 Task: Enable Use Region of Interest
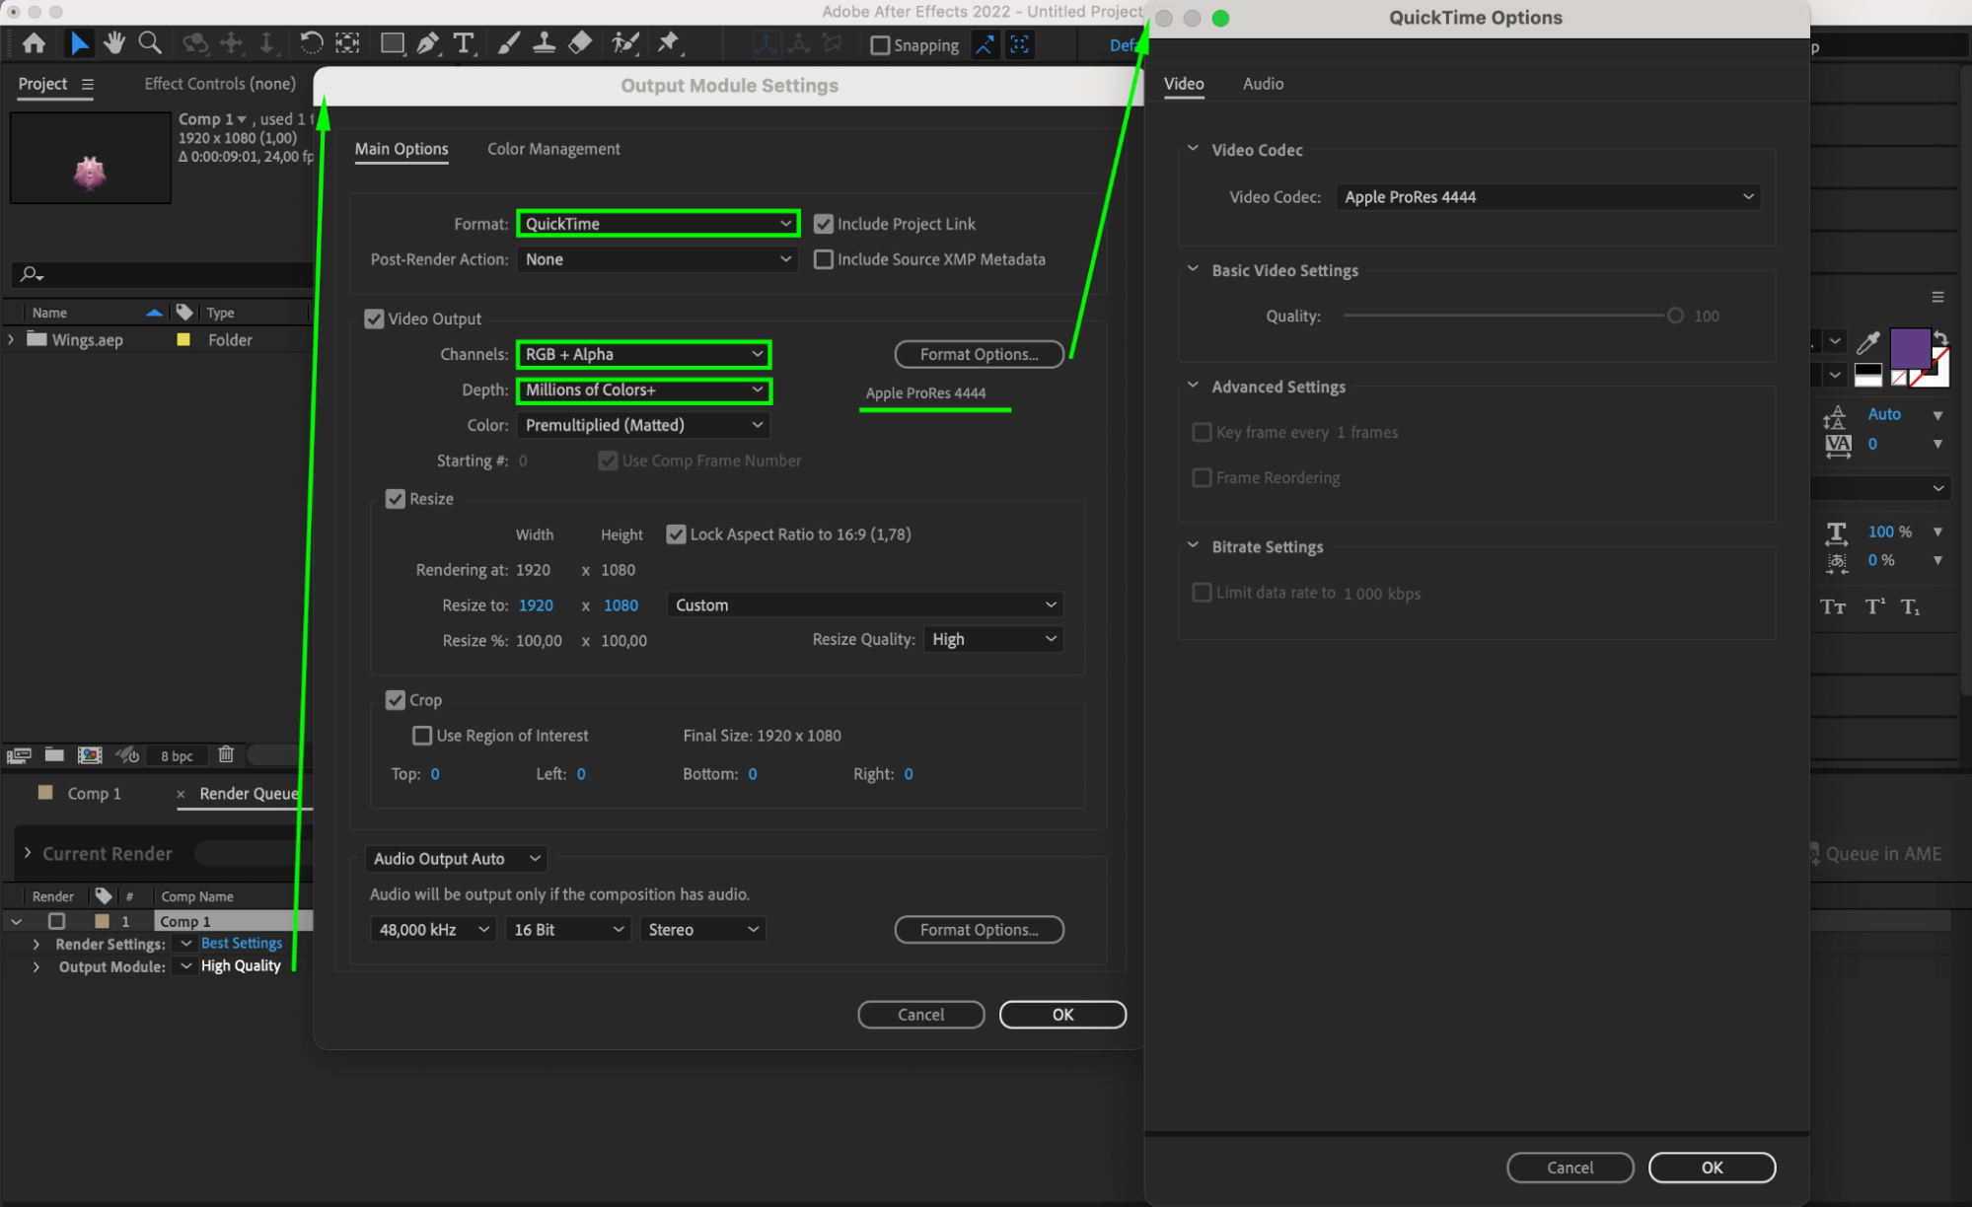coord(422,736)
